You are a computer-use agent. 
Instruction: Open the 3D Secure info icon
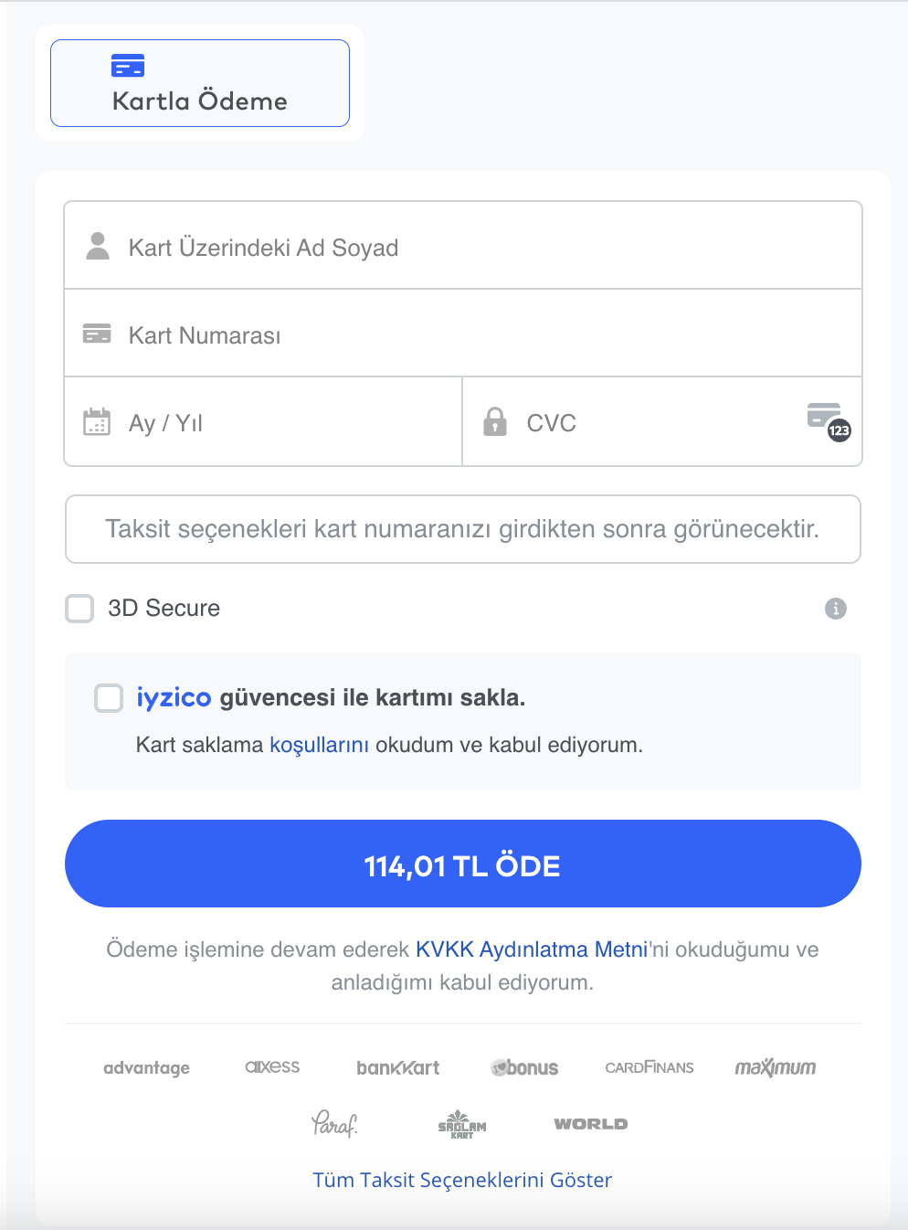[x=835, y=609]
